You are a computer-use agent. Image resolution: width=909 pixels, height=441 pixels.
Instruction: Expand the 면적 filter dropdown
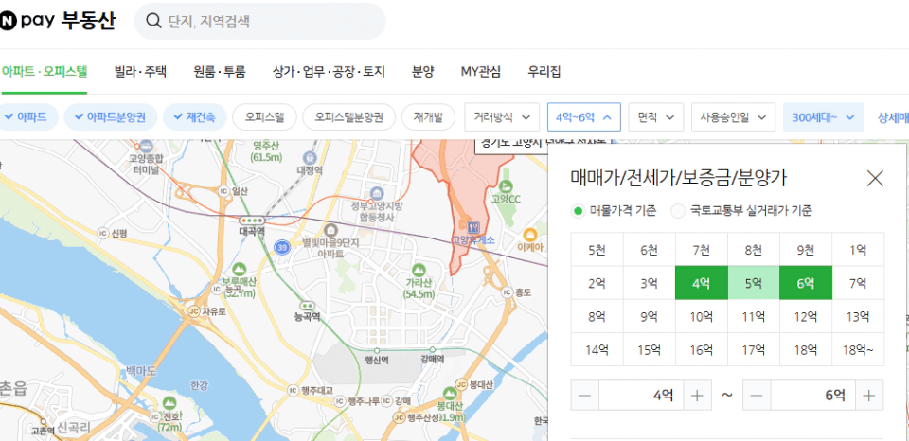pos(655,117)
